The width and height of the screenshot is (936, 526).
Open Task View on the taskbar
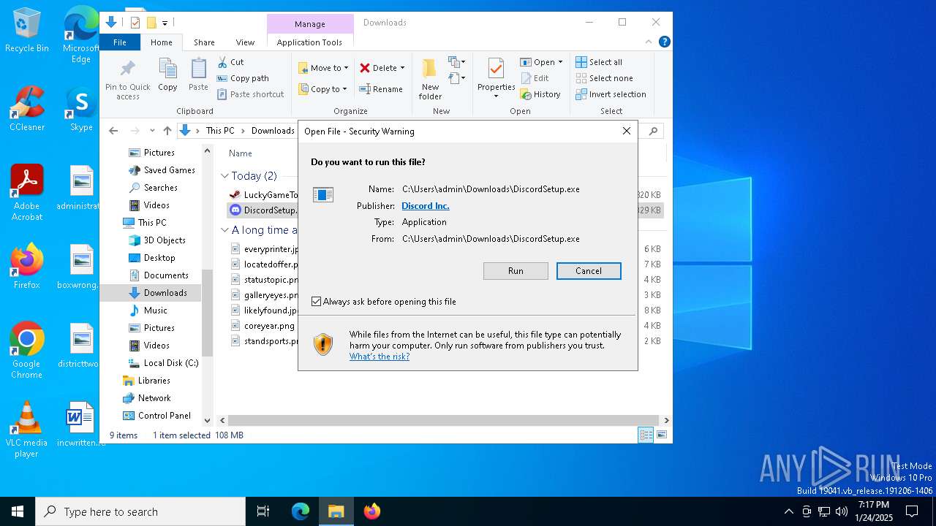coord(263,511)
